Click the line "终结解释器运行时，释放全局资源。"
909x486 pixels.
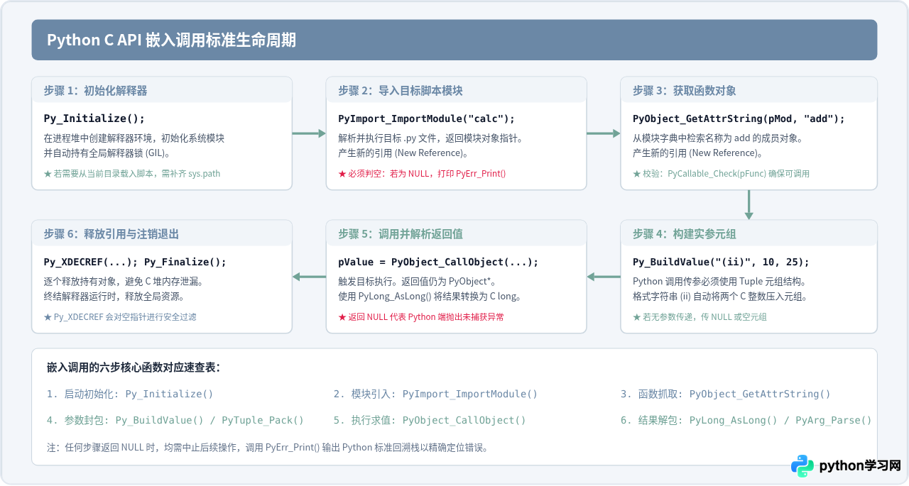114,297
